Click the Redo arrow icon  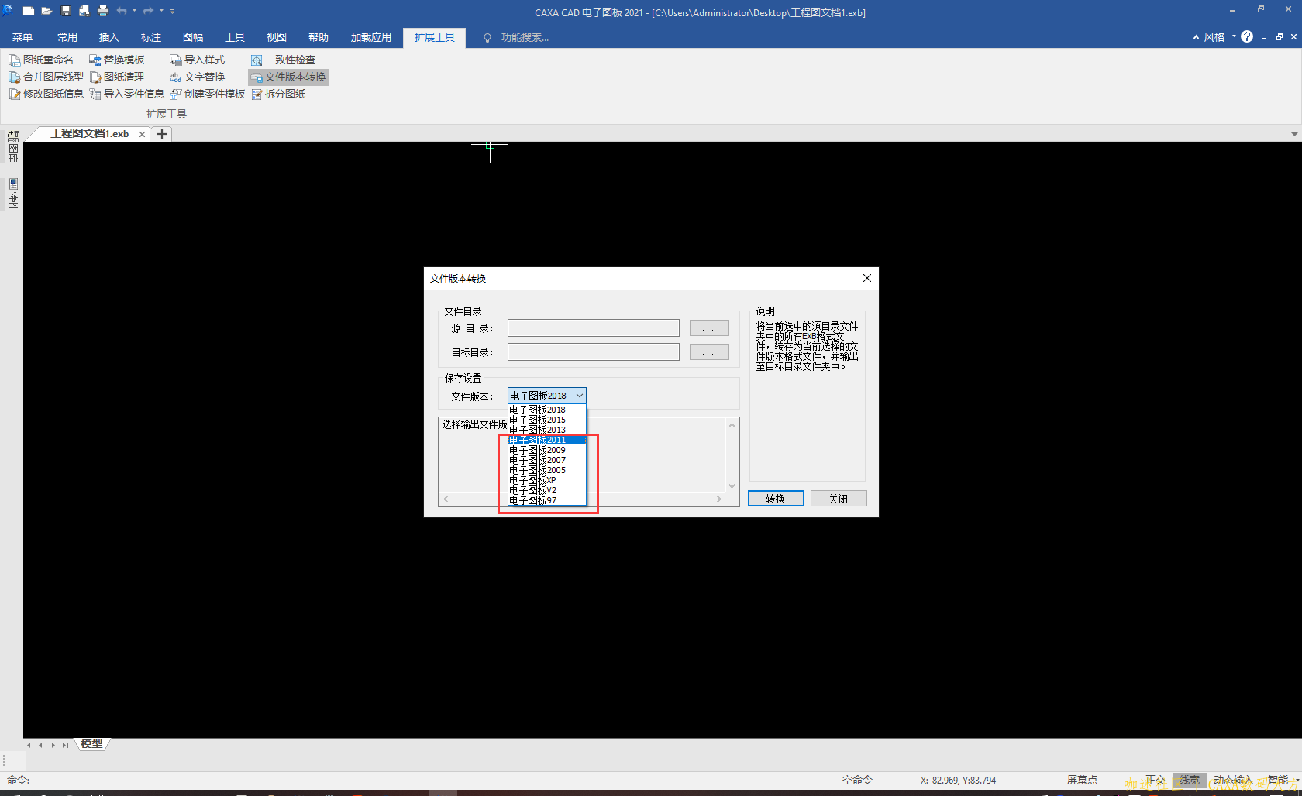148,11
